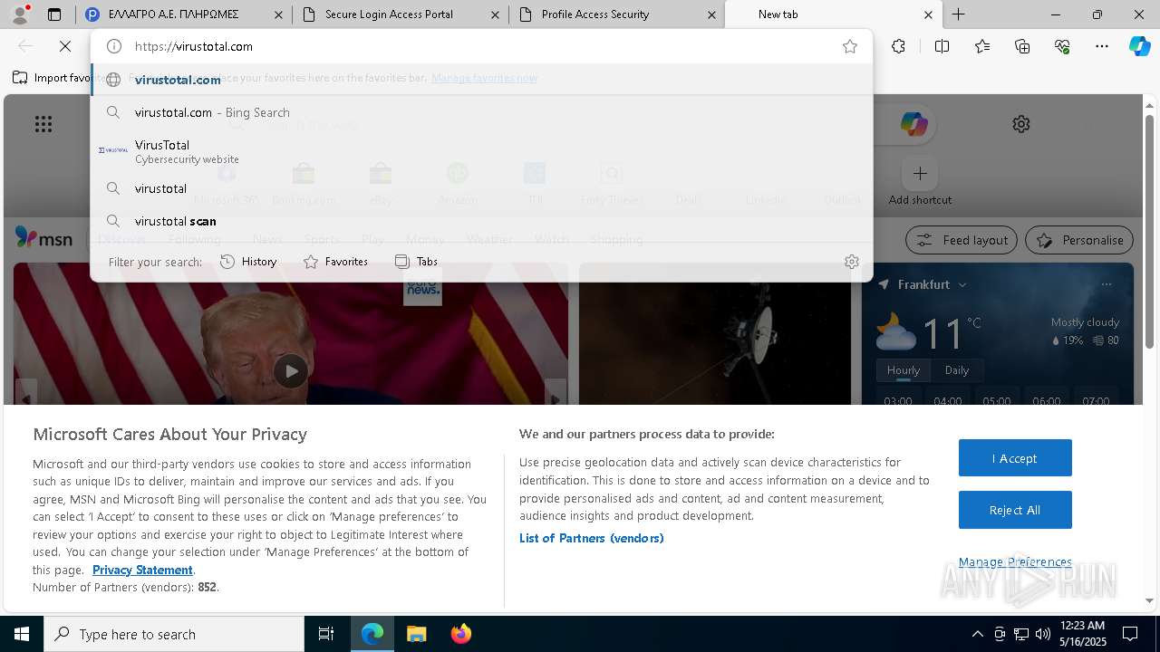Stop loading the page
The width and height of the screenshot is (1160, 652).
(65, 46)
